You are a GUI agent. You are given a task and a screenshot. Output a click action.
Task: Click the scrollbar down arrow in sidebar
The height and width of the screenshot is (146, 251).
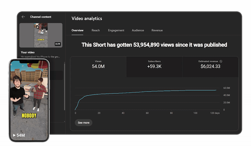[64, 121]
